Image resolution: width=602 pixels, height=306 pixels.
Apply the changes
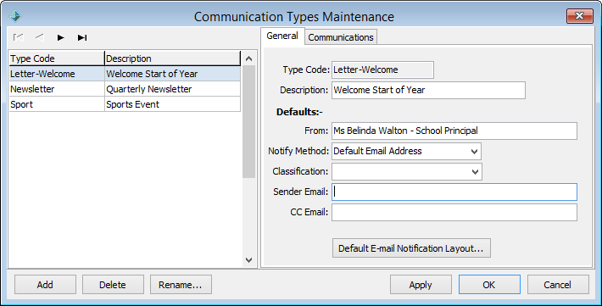tap(421, 285)
